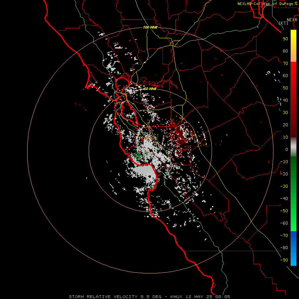Click the 30 value on the velocity scale
299x299 pixels.
tap(285, 113)
